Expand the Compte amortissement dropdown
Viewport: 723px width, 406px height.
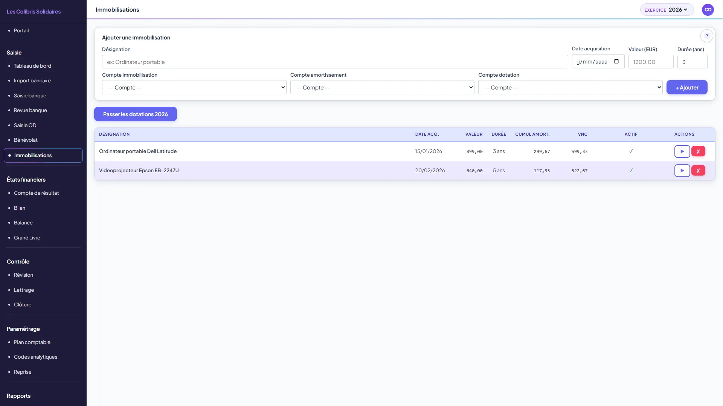pos(382,88)
